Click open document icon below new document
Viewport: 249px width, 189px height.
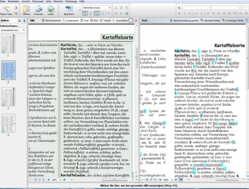click(16, 13)
